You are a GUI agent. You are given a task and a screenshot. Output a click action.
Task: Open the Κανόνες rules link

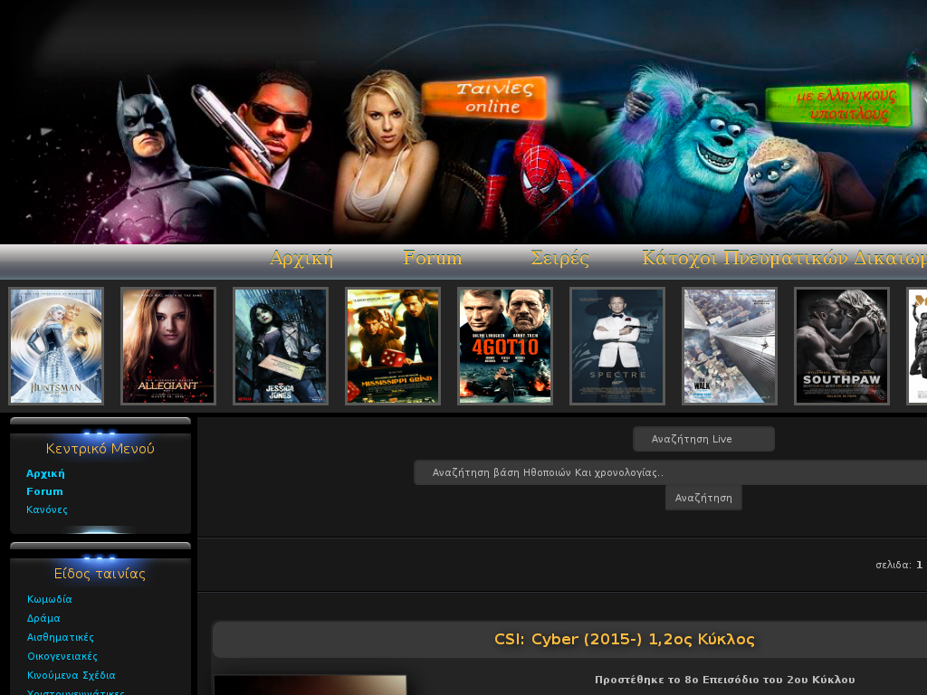click(x=47, y=509)
